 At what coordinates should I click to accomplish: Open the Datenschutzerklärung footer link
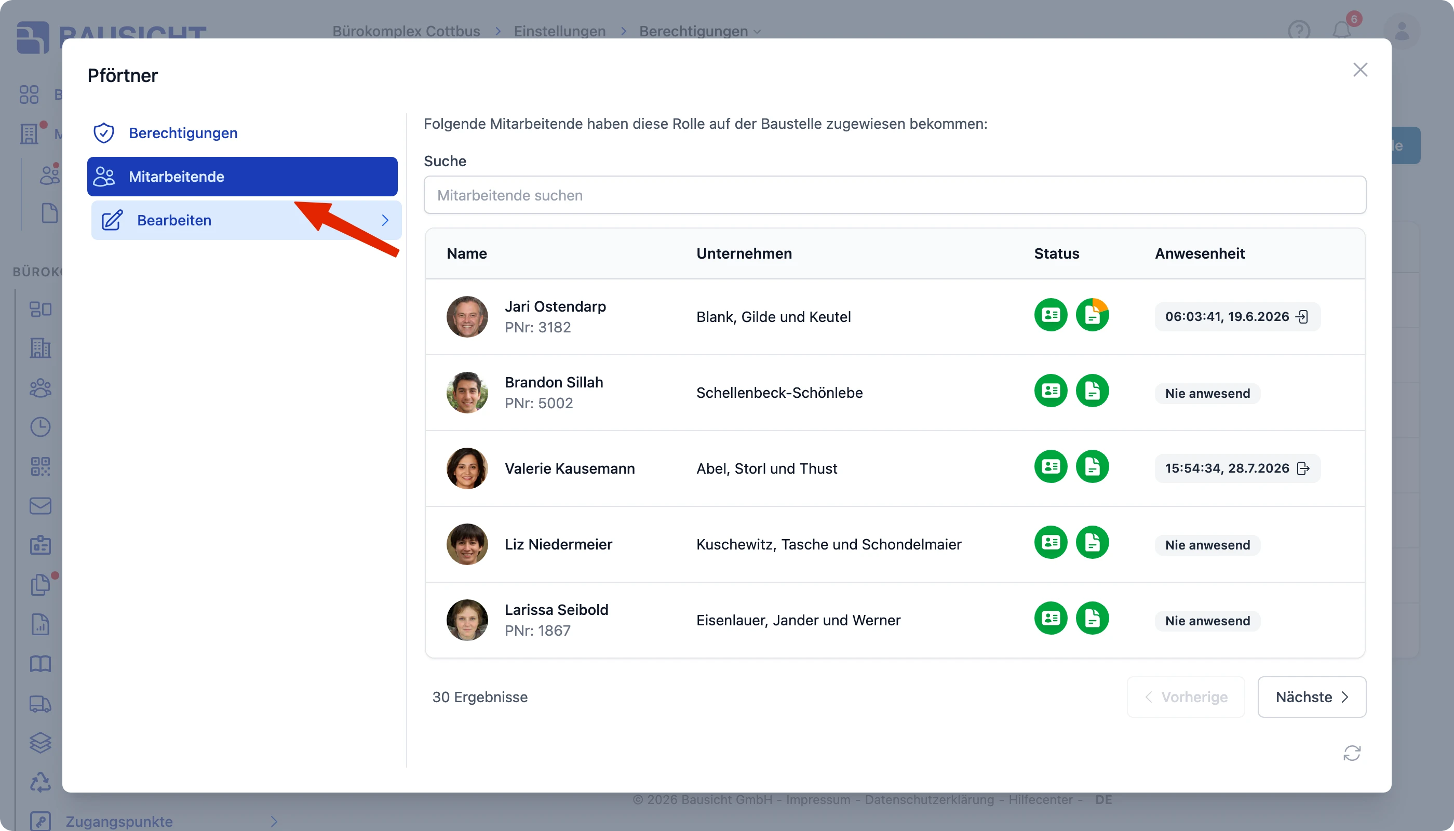(929, 800)
